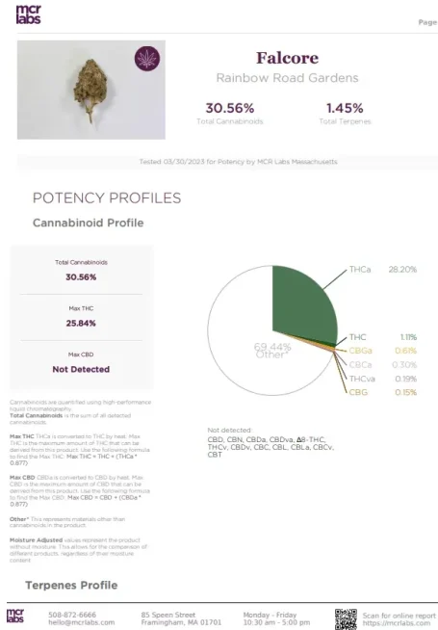Screen dimensions: 438x630
Task: Open the cannabis flower product photo
Action: (91, 90)
